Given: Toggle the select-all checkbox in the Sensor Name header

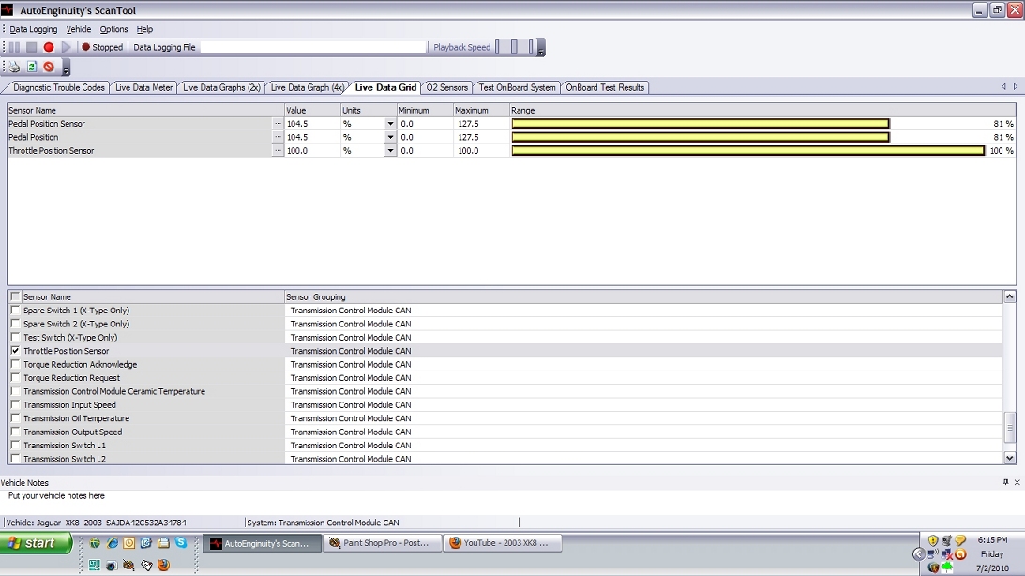Looking at the screenshot, I should click(x=15, y=296).
